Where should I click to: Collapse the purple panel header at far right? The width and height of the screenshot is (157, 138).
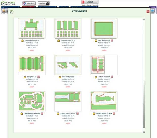pos(153,7)
